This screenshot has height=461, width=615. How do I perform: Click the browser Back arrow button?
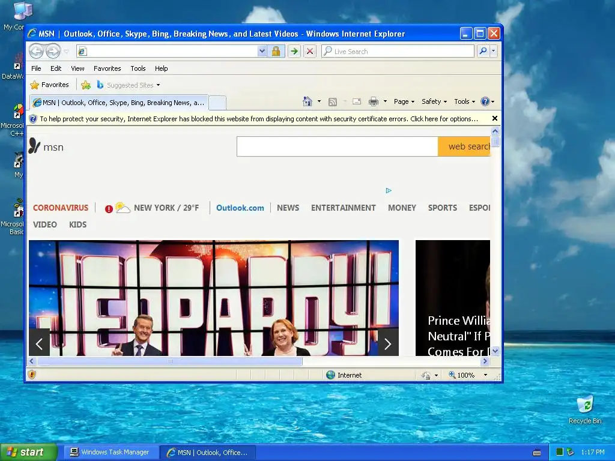(36, 51)
